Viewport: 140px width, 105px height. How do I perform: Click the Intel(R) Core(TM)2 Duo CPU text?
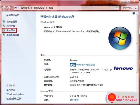84,70
